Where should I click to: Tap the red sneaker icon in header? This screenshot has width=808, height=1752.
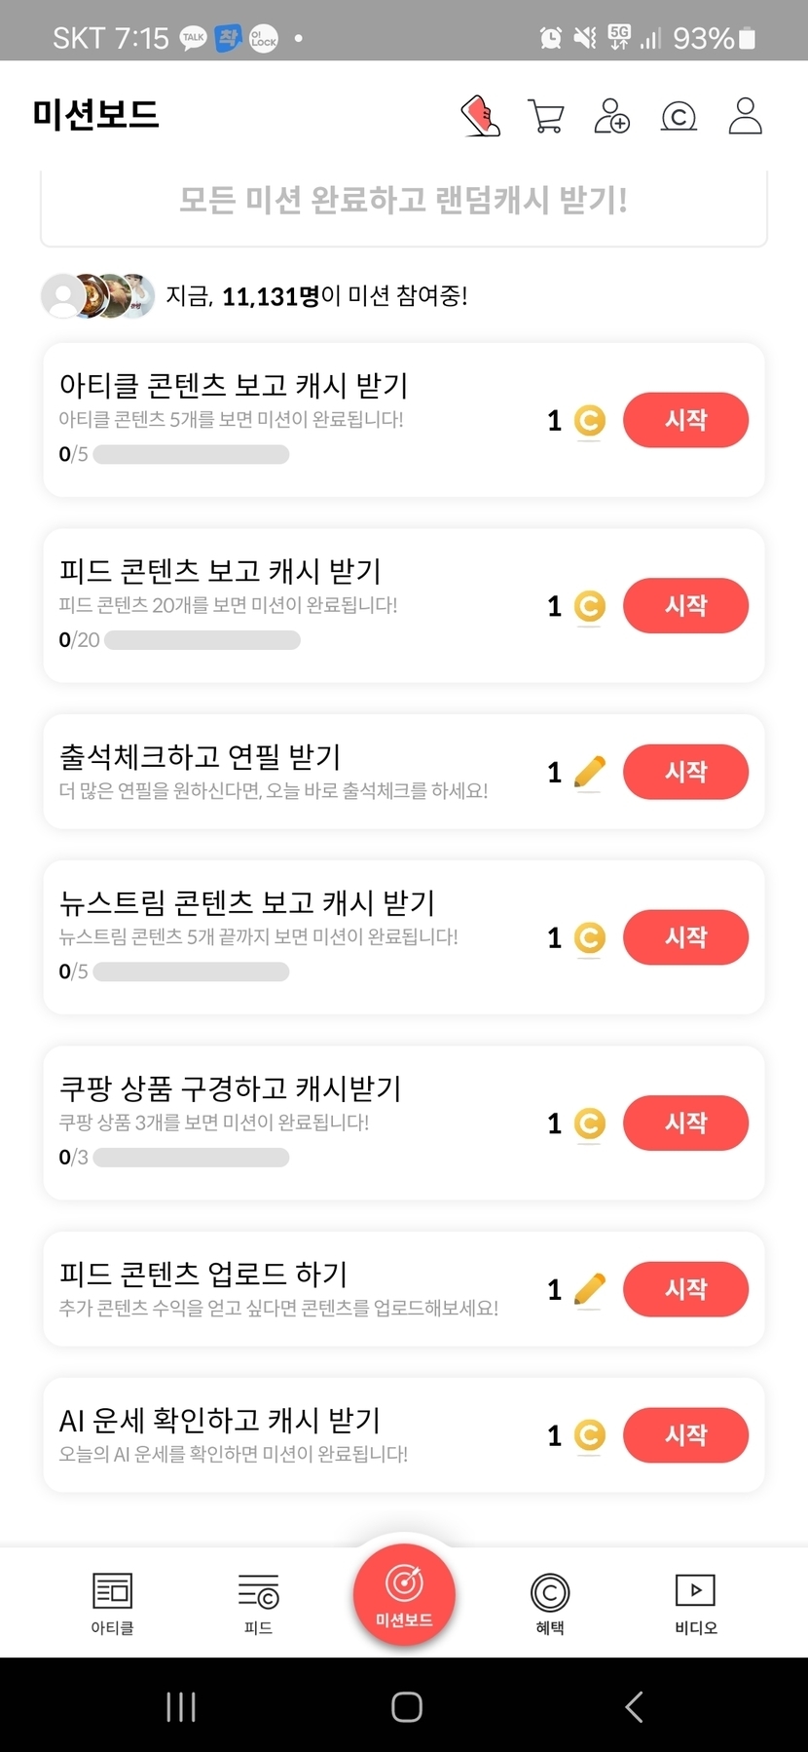(481, 116)
